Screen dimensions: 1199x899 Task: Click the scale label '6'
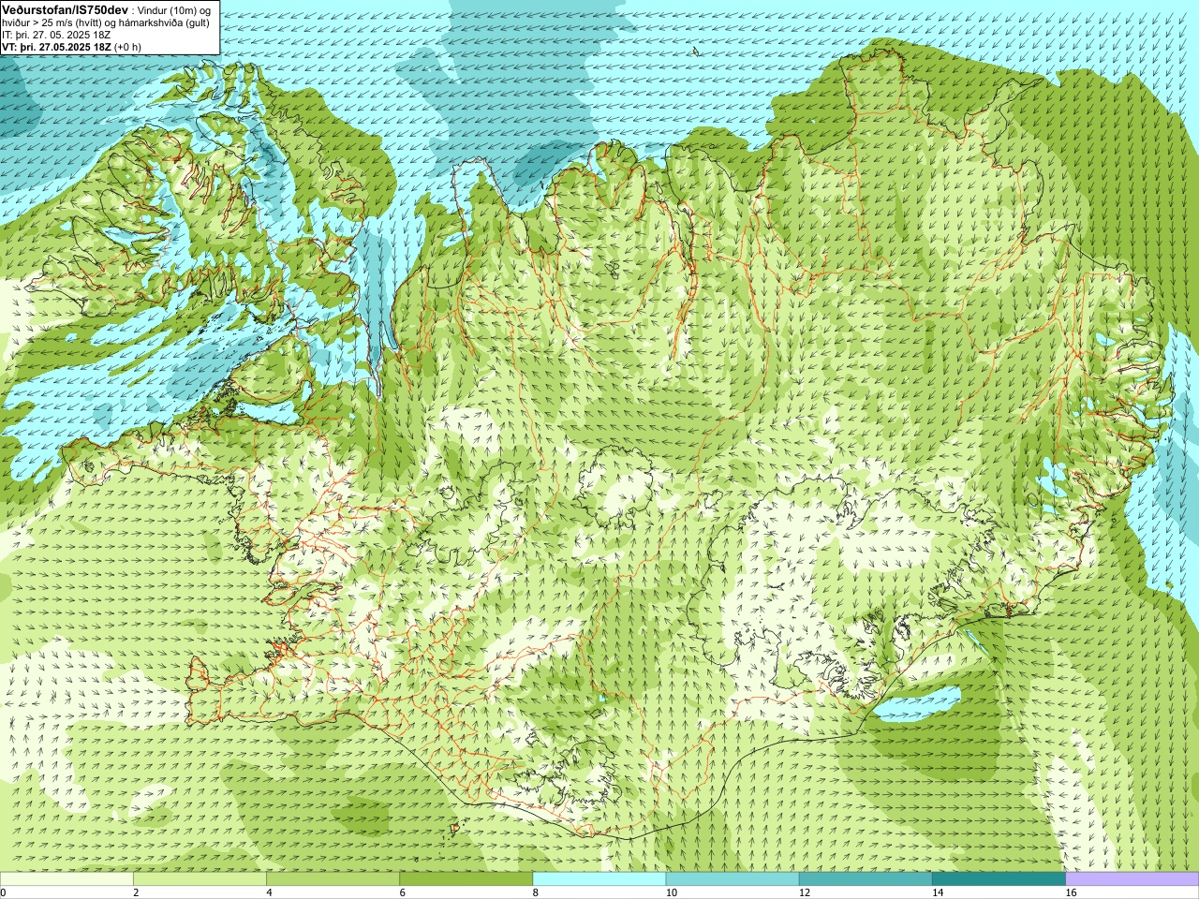click(402, 892)
